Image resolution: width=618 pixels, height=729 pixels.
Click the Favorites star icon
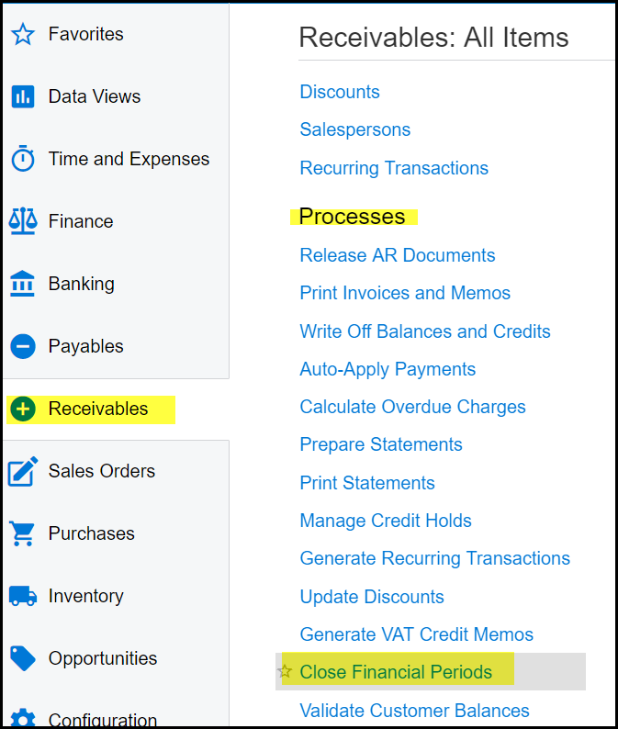(x=23, y=35)
